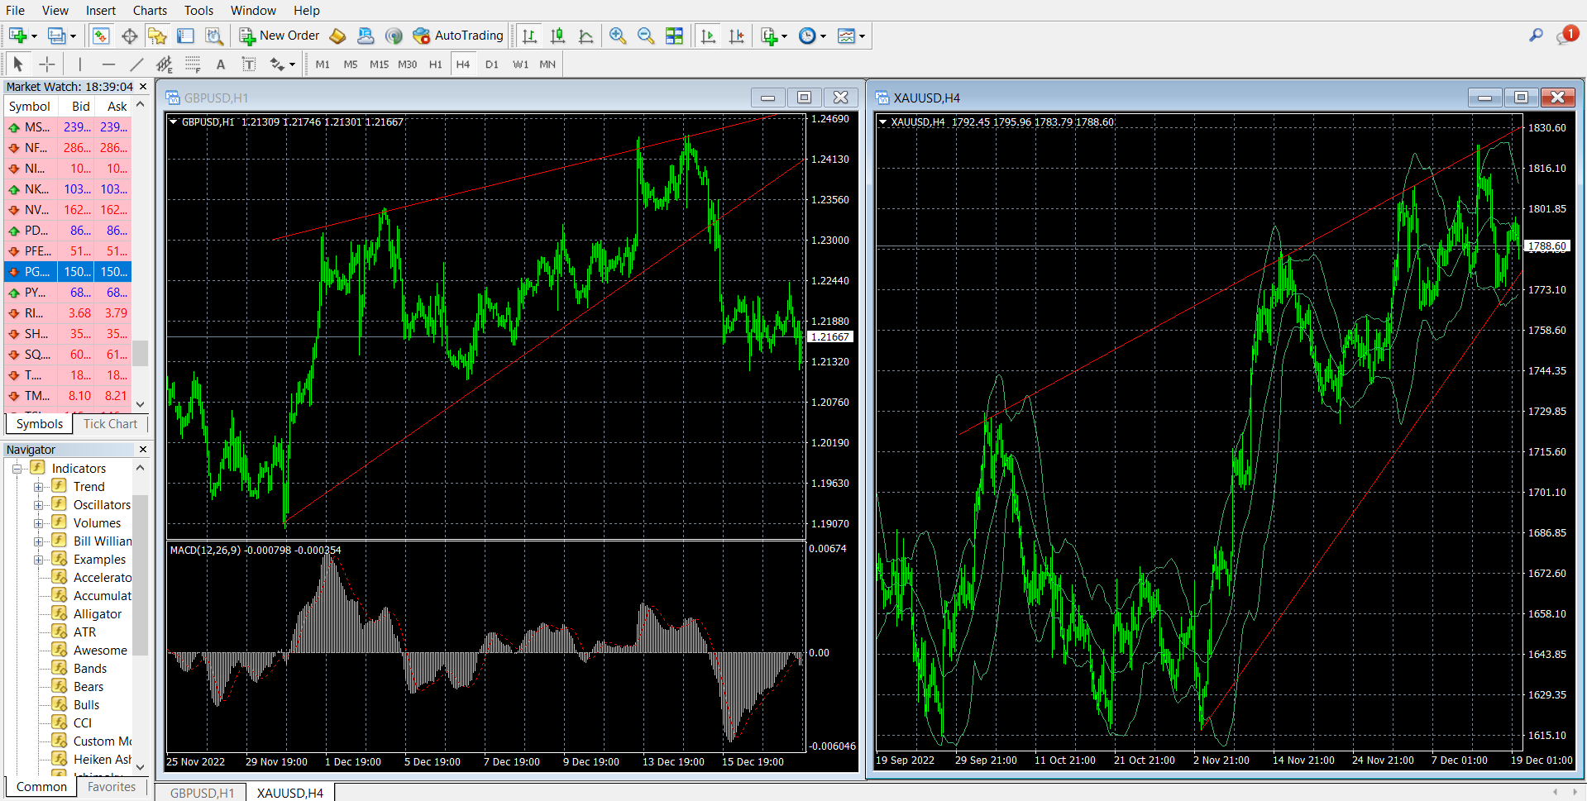Zoom in on the chart
Image resolution: width=1587 pixels, height=801 pixels.
pyautogui.click(x=618, y=36)
